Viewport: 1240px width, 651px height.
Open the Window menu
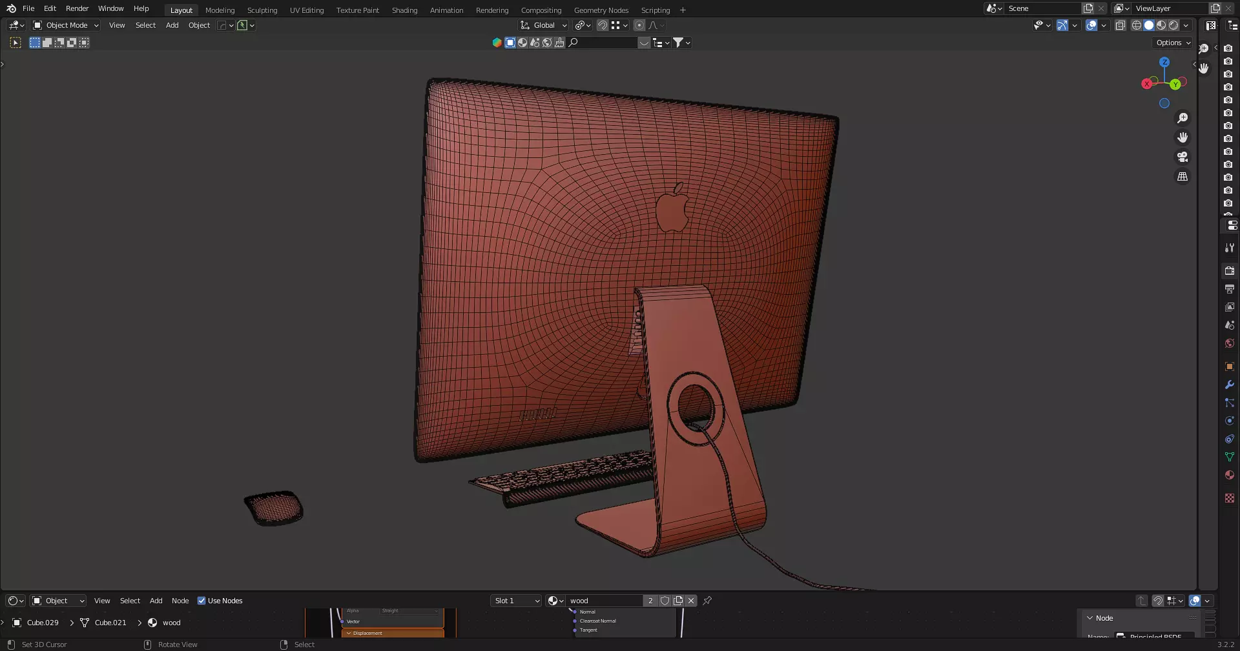(x=110, y=8)
